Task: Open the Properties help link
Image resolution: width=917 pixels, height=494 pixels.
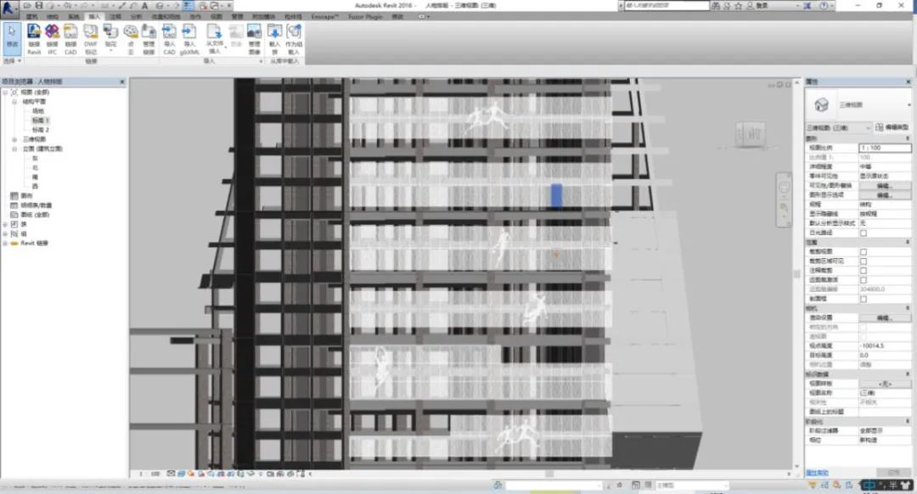Action: pos(817,473)
